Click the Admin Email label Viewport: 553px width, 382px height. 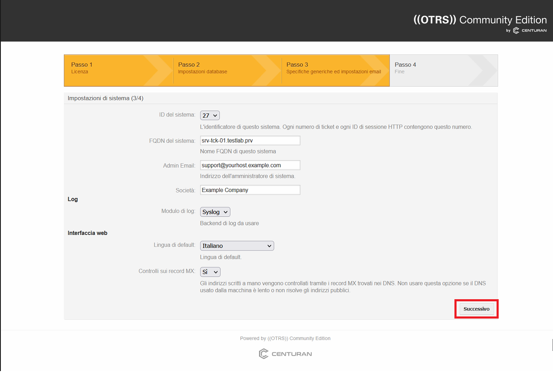179,166
